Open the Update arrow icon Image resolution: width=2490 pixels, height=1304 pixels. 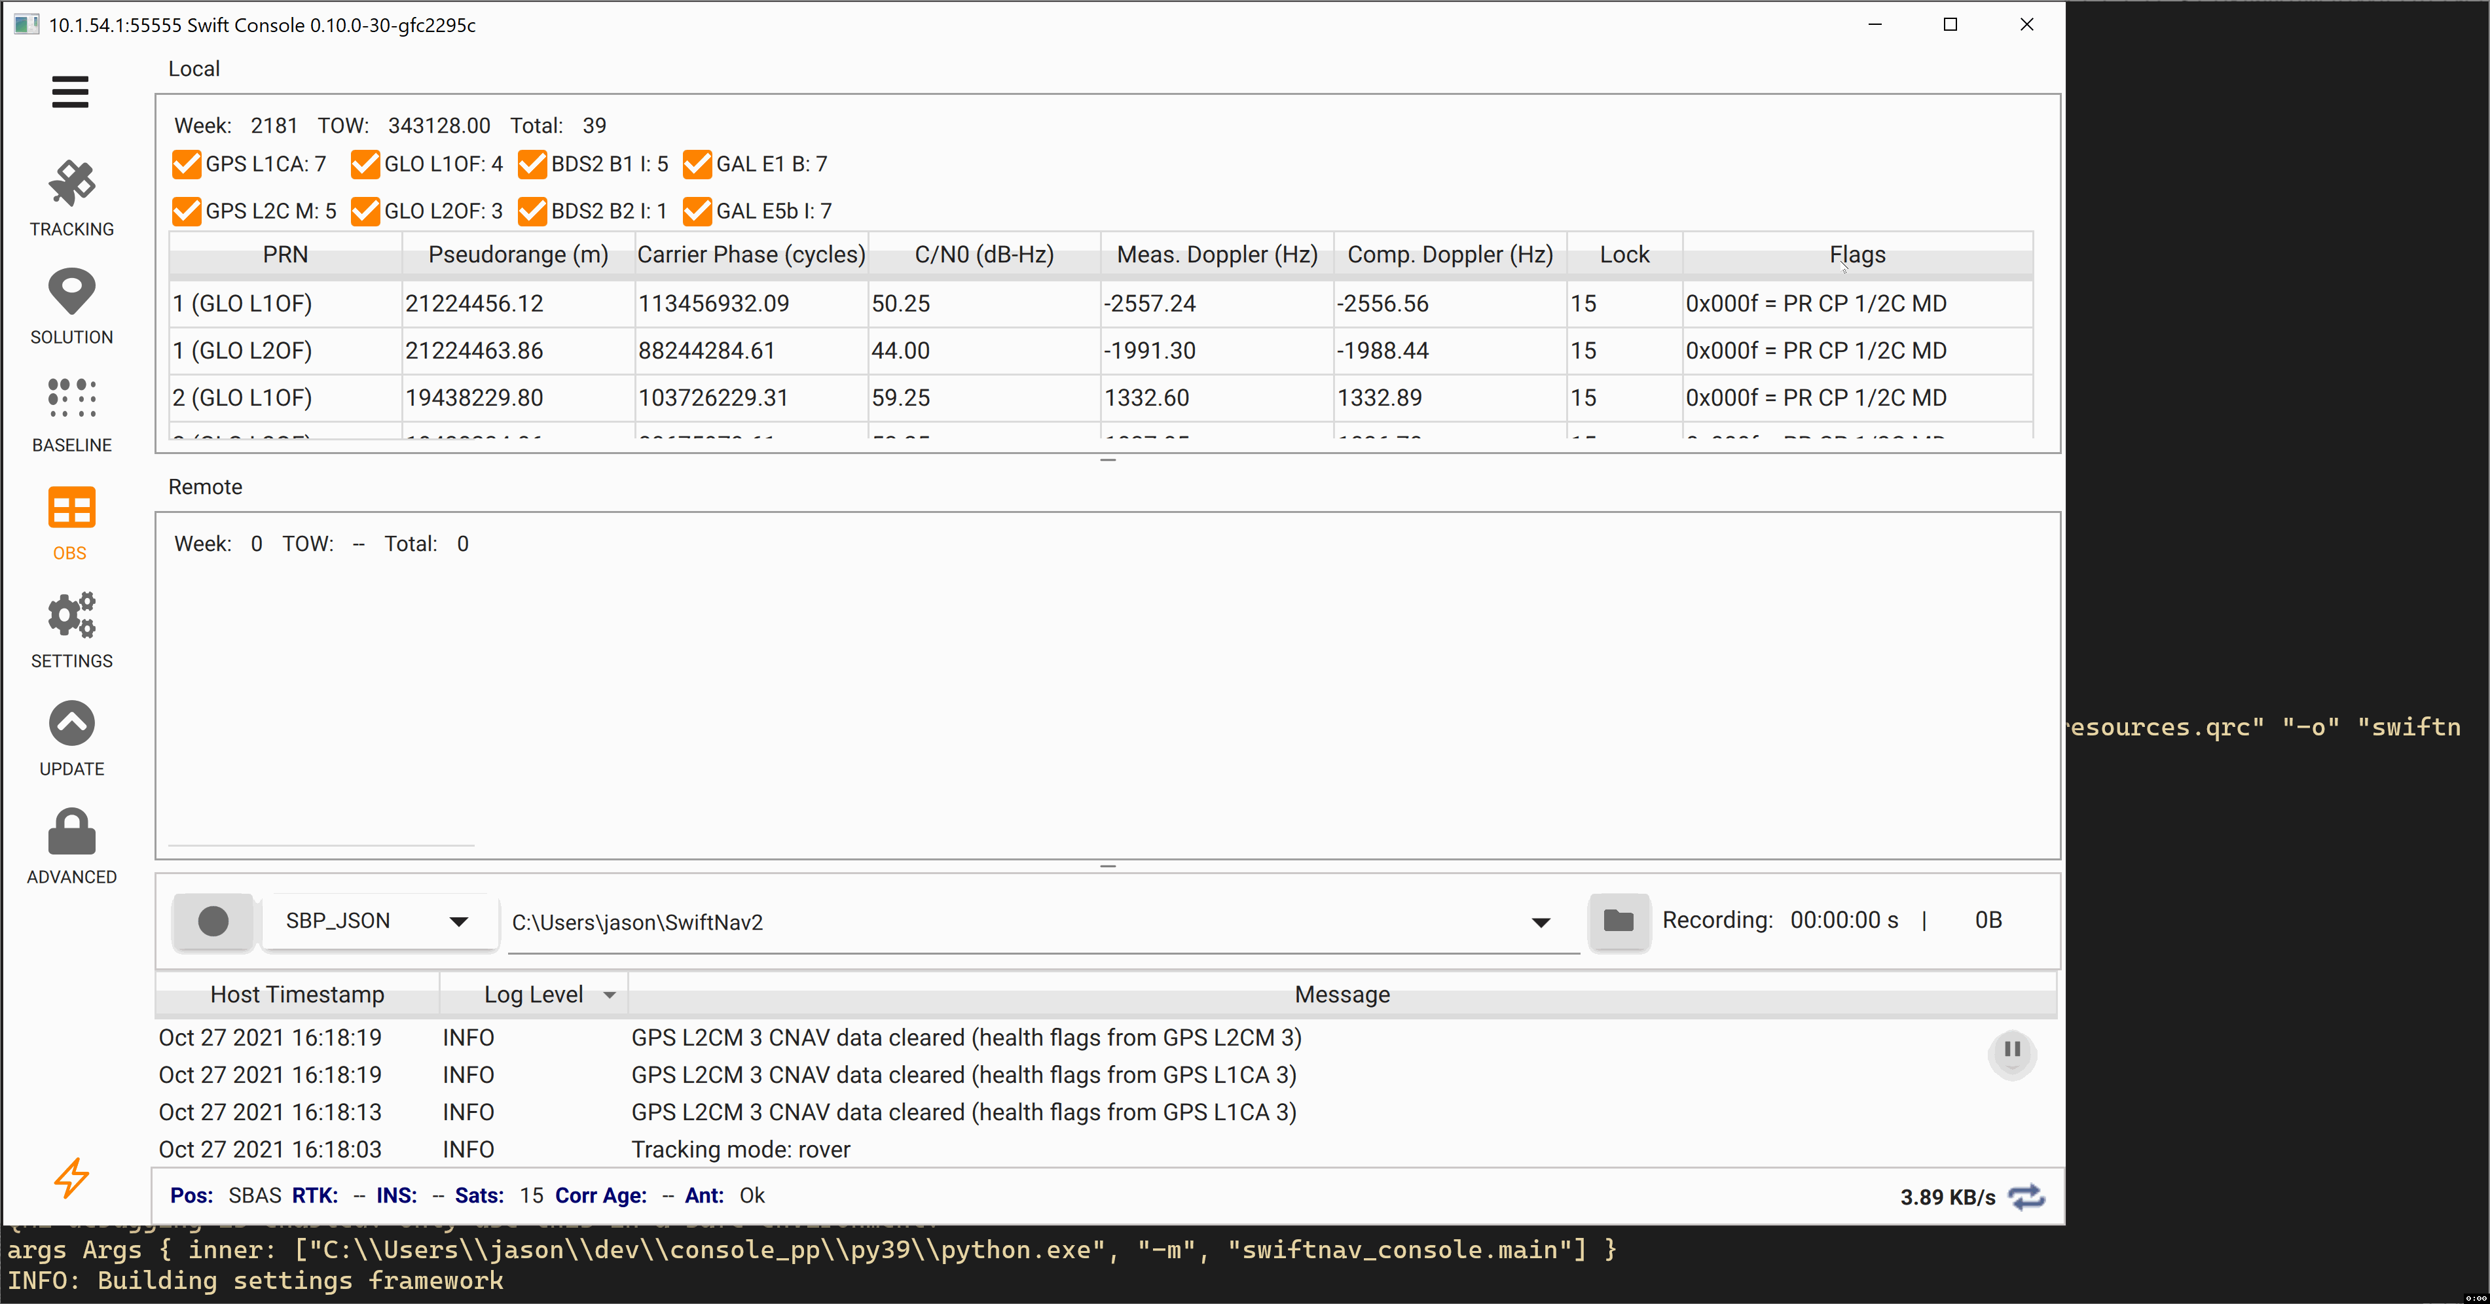click(x=71, y=724)
